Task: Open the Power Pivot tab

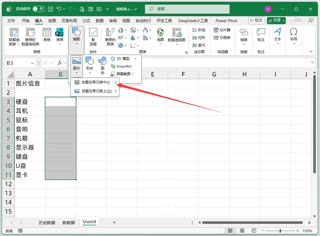Action: [x=226, y=21]
